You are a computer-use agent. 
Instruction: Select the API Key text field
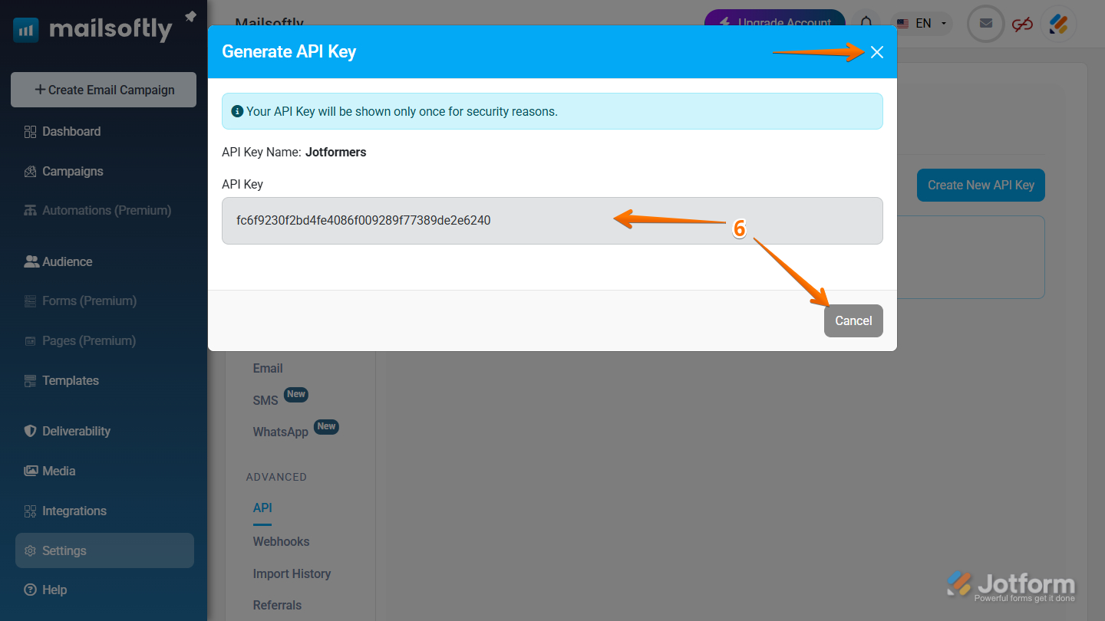coord(552,221)
